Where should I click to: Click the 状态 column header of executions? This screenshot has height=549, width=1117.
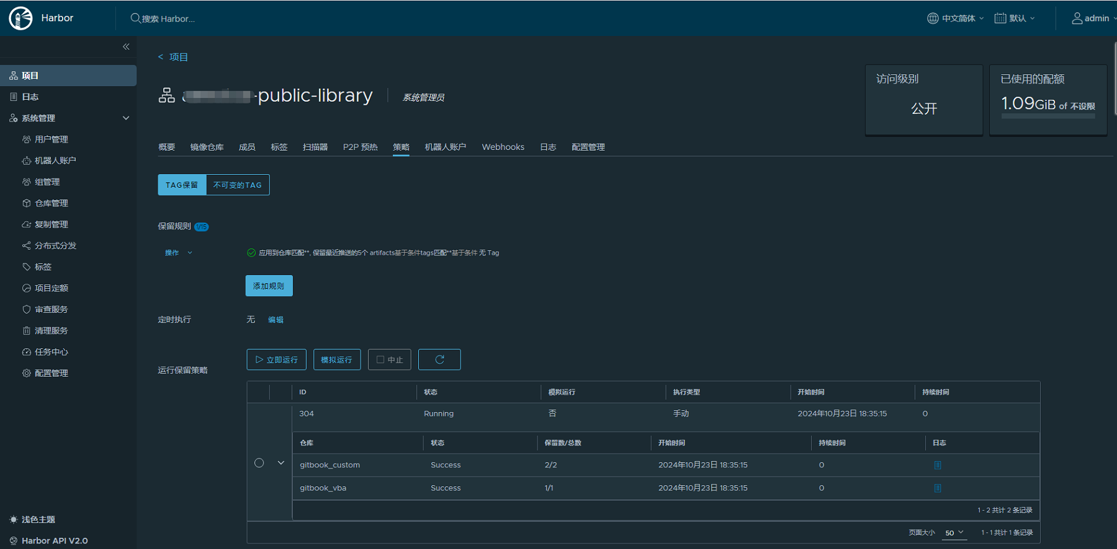point(431,392)
